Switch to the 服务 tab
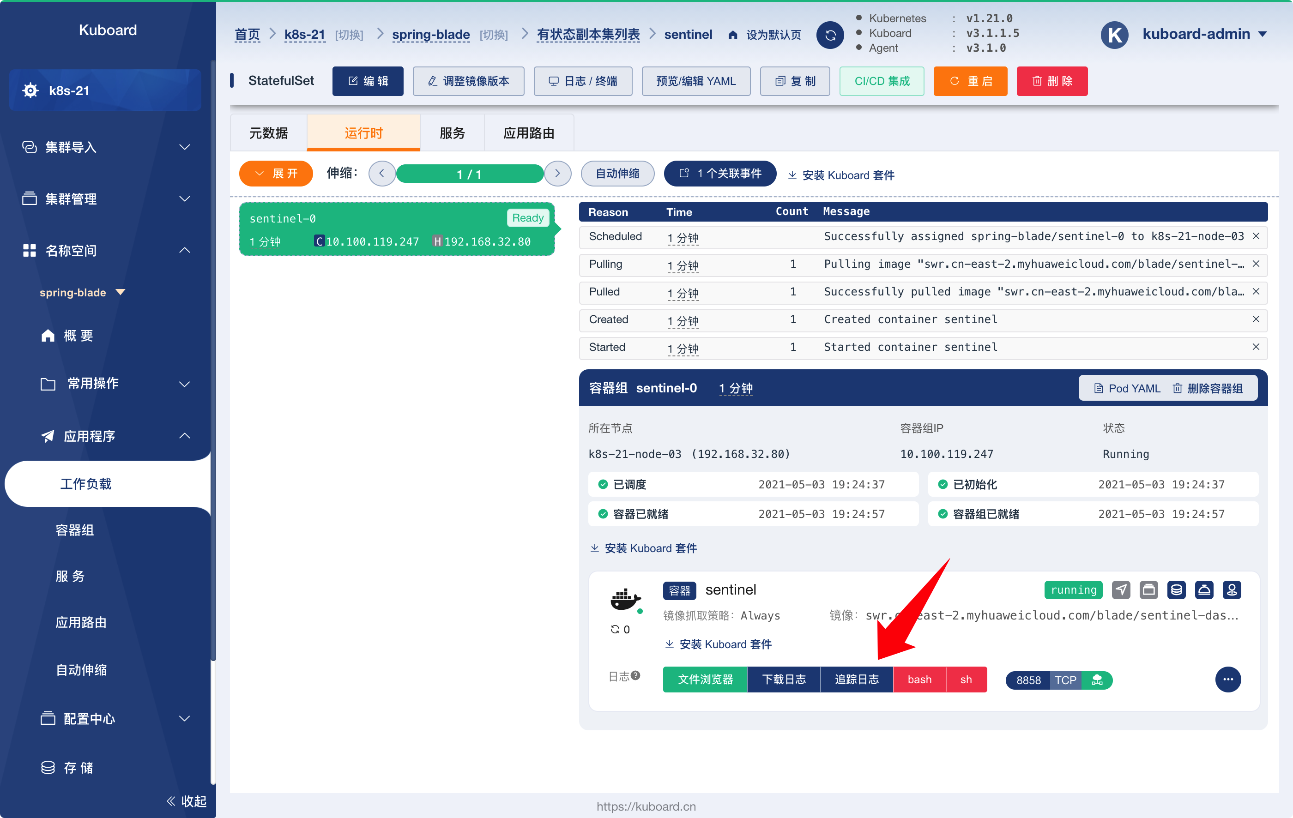This screenshot has width=1293, height=818. tap(452, 132)
